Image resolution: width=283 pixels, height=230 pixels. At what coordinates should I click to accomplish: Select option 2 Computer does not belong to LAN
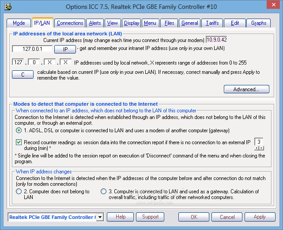tap(19, 192)
